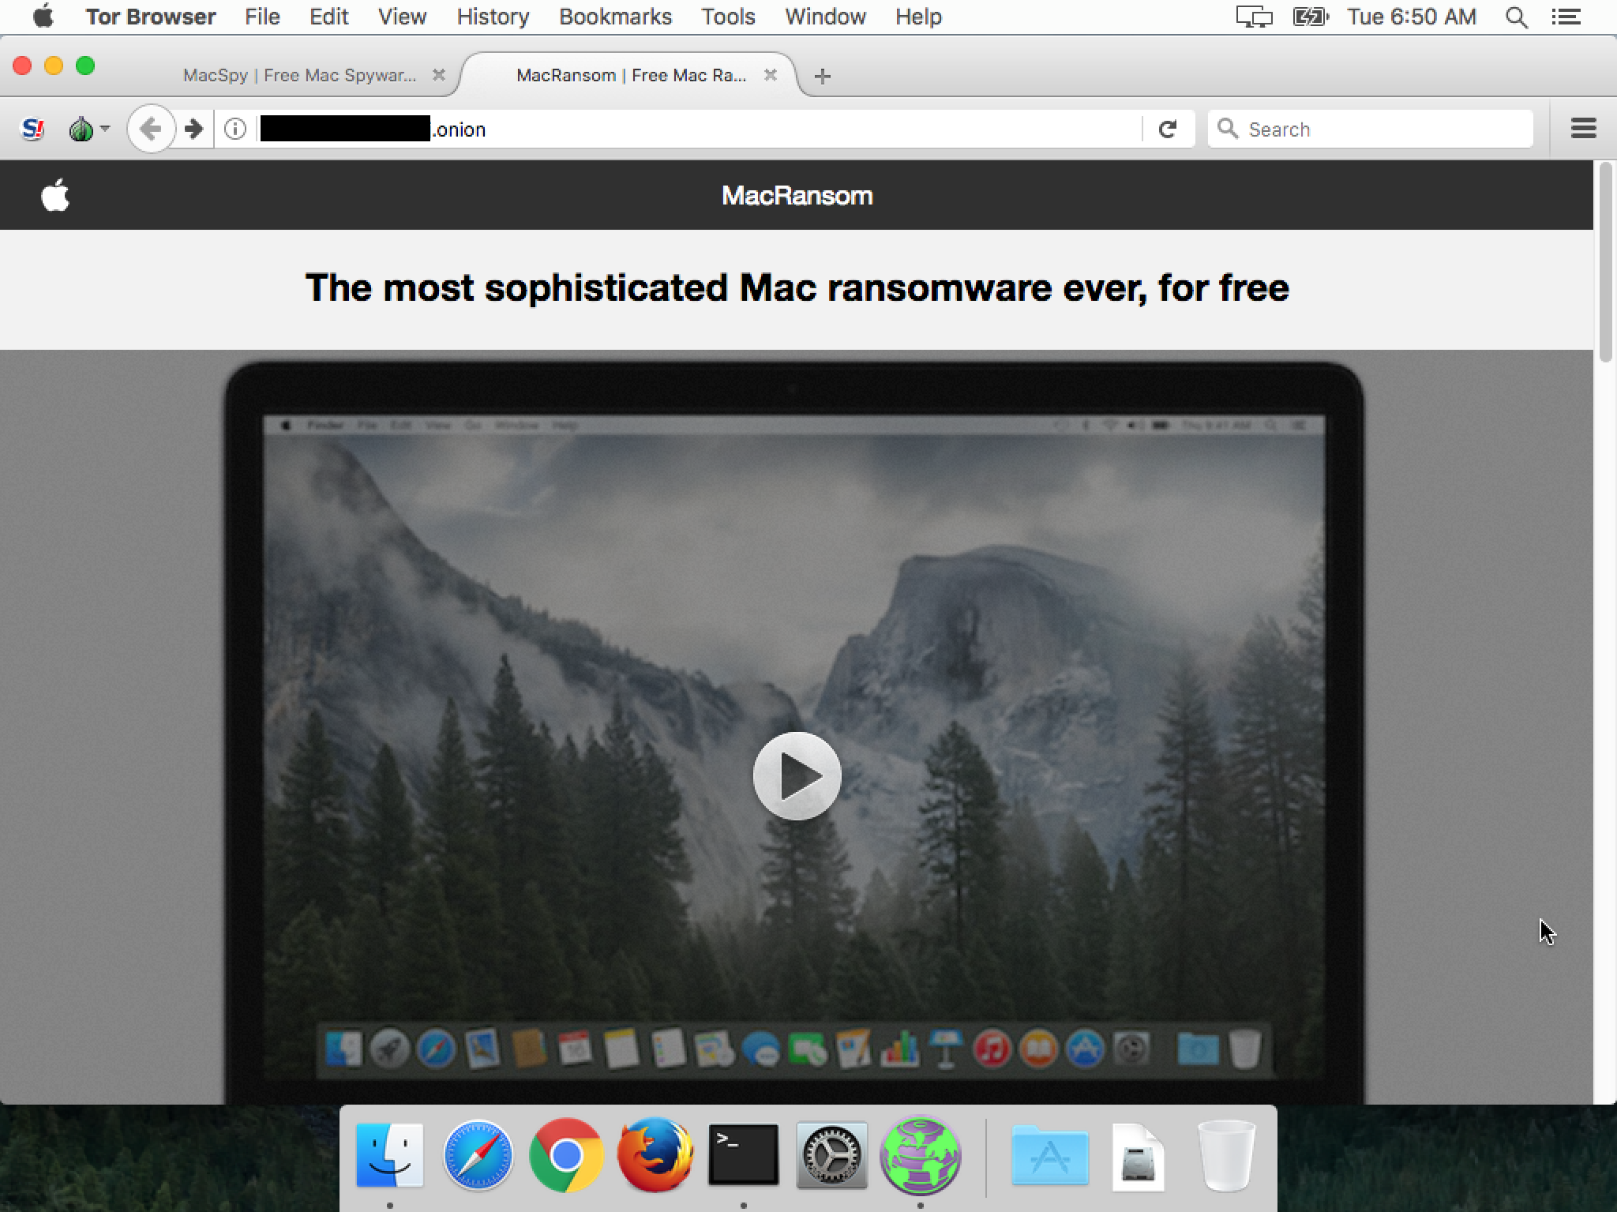Screen dimensions: 1617x1212
Task: Open Finder from the Dock
Action: (390, 1155)
